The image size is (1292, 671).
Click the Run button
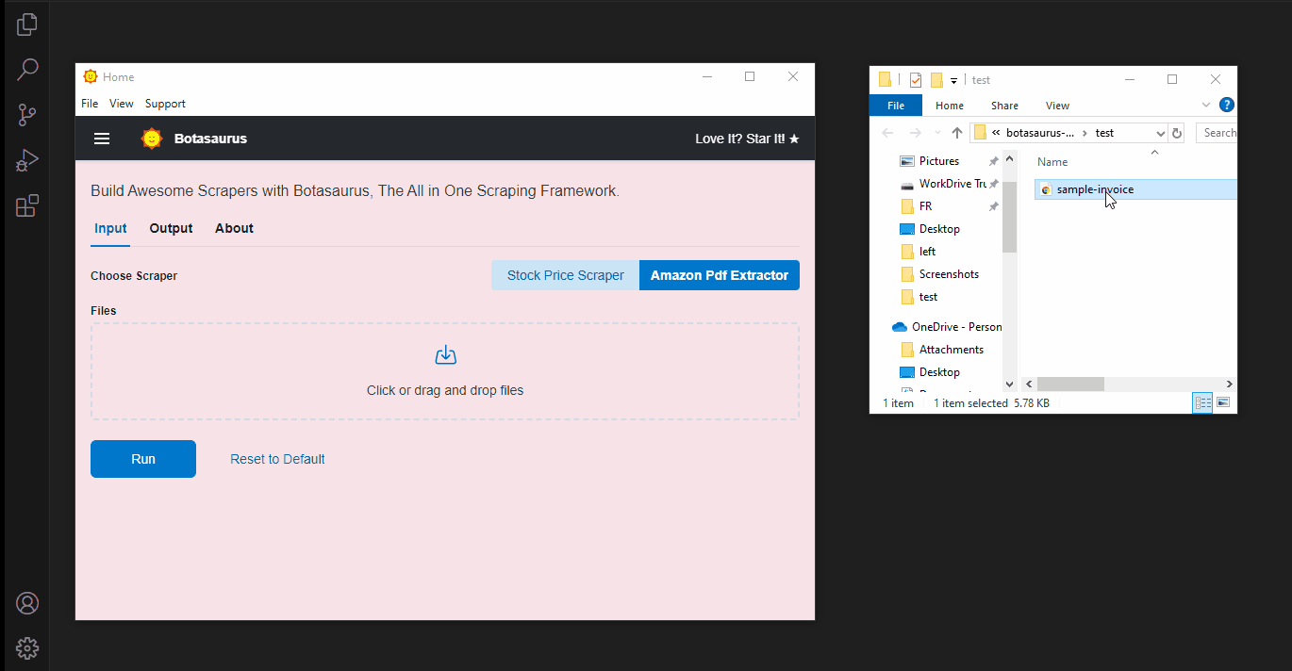pyautogui.click(x=142, y=458)
